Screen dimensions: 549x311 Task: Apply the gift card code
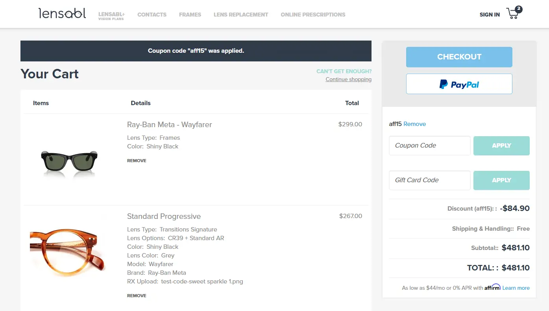(501, 180)
